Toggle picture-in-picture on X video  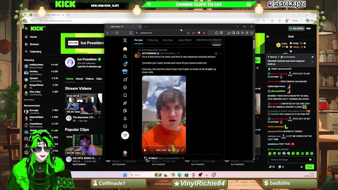[178, 150]
